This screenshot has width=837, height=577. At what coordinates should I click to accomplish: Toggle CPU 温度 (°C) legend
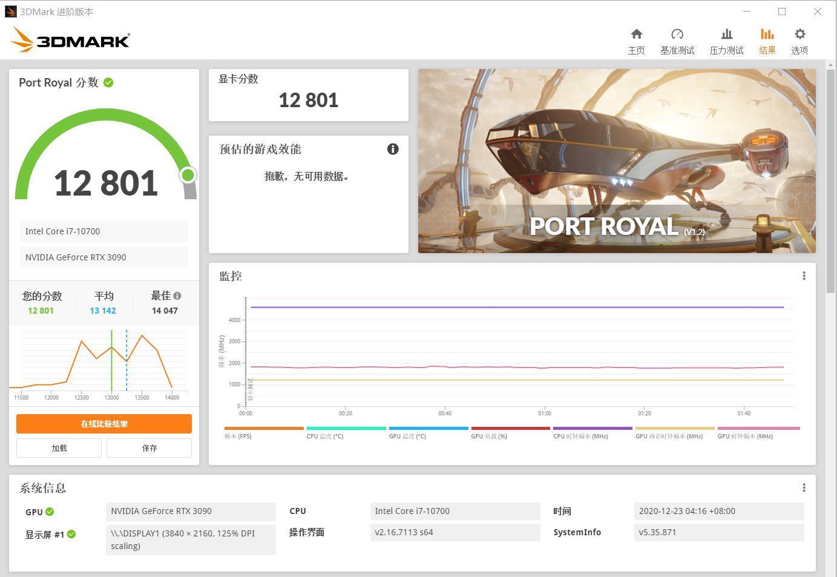click(x=346, y=432)
